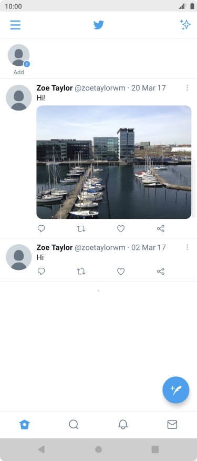Retweet the 02 Mar 17 tweet
Screen dimensions: 197x461
point(81,271)
